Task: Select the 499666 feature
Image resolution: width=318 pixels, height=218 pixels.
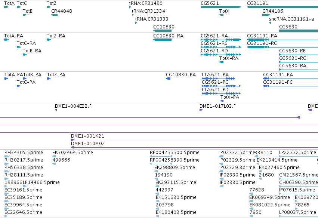Action: (54, 164)
